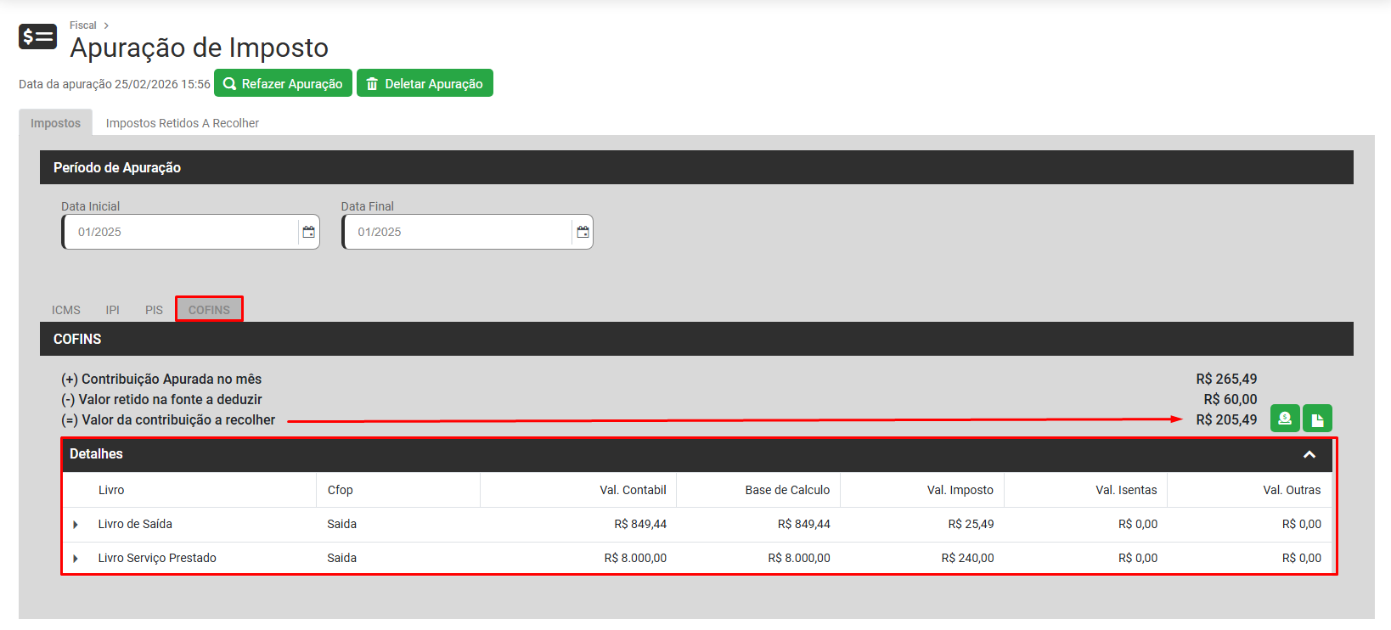Click the green payment coin icon button
This screenshot has width=1391, height=630.
1284,419
